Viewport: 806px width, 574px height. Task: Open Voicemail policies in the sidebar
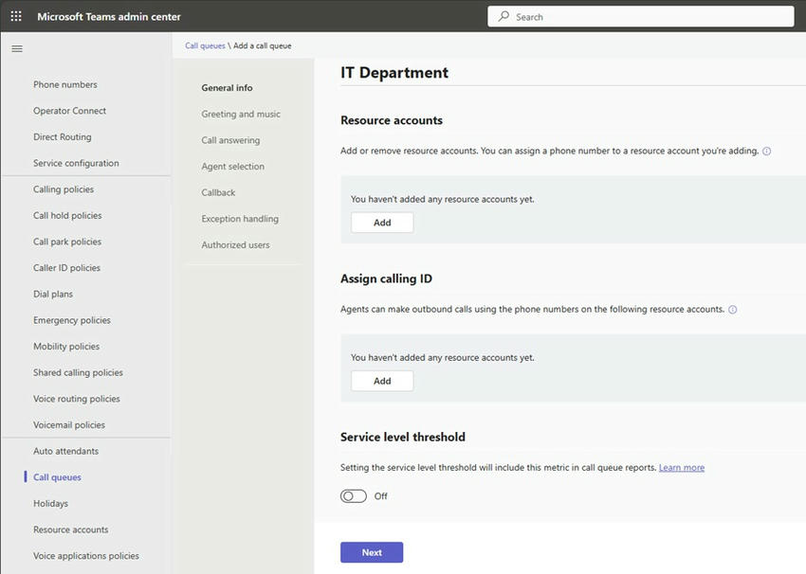[x=69, y=425]
